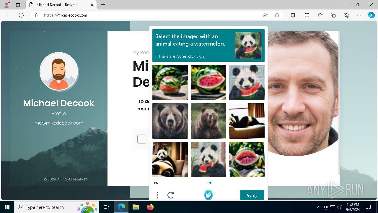Click the hCaptcha hand logo
The width and height of the screenshot is (378, 213).
point(208,195)
